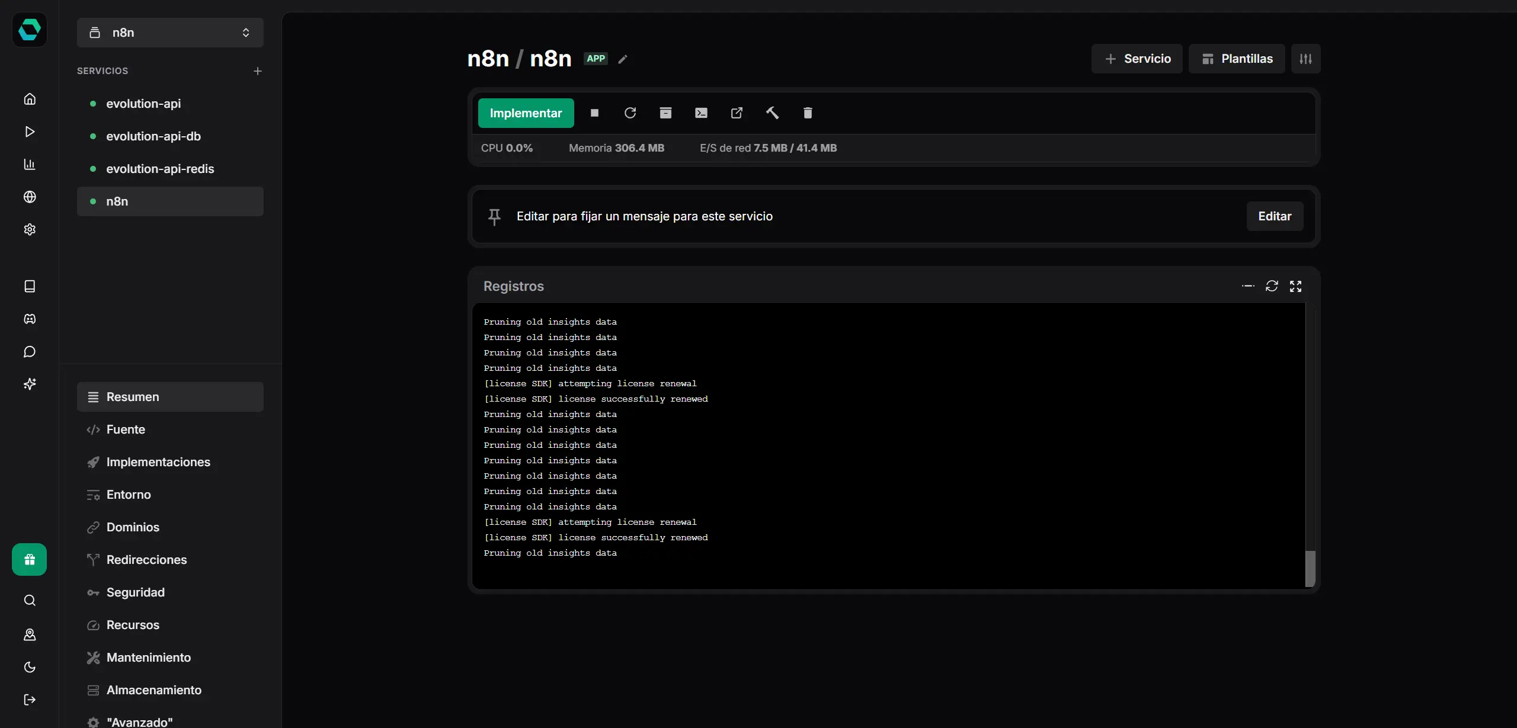Viewport: 1517px width, 728px height.
Task: Open the Seguridad tab
Action: coord(170,592)
